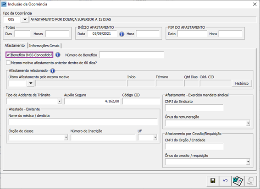Click the Auxílio Seguro field showing 4.162,00
The height and width of the screenshot is (189, 260).
coord(92,101)
